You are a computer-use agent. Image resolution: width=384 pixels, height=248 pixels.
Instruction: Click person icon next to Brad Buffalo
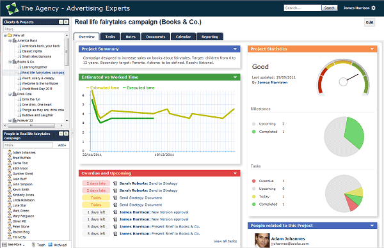10,158
